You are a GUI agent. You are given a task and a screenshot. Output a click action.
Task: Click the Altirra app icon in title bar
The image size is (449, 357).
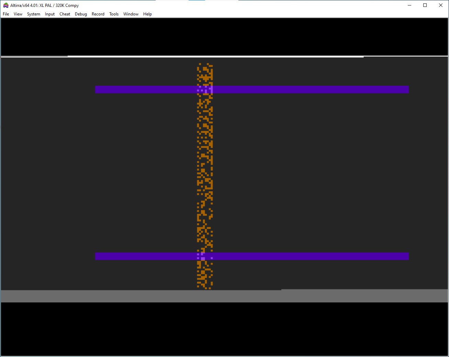click(x=5, y=5)
